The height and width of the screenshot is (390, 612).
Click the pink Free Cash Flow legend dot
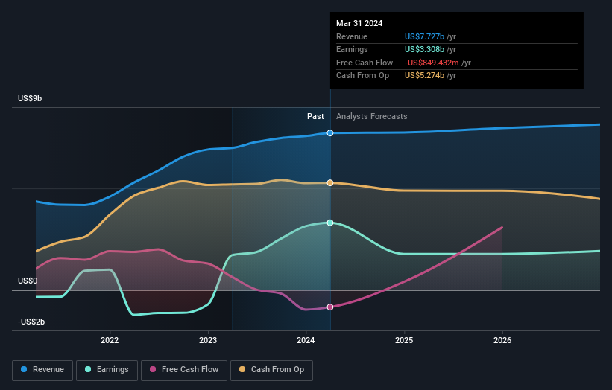pyautogui.click(x=153, y=369)
